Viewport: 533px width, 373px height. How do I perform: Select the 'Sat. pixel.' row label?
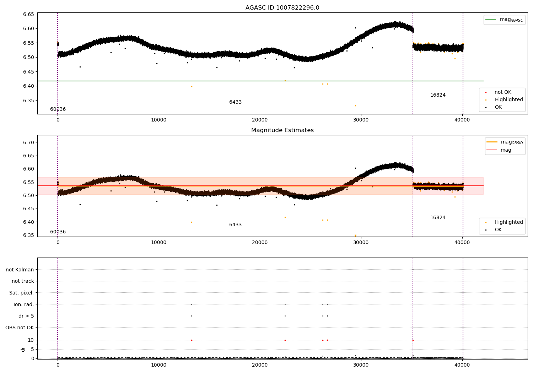coord(22,293)
